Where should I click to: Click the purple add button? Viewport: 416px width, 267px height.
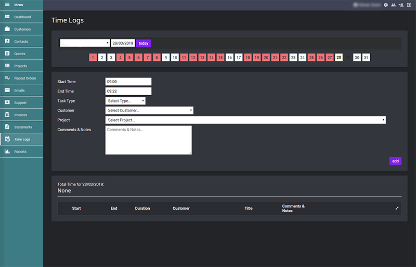pos(395,161)
